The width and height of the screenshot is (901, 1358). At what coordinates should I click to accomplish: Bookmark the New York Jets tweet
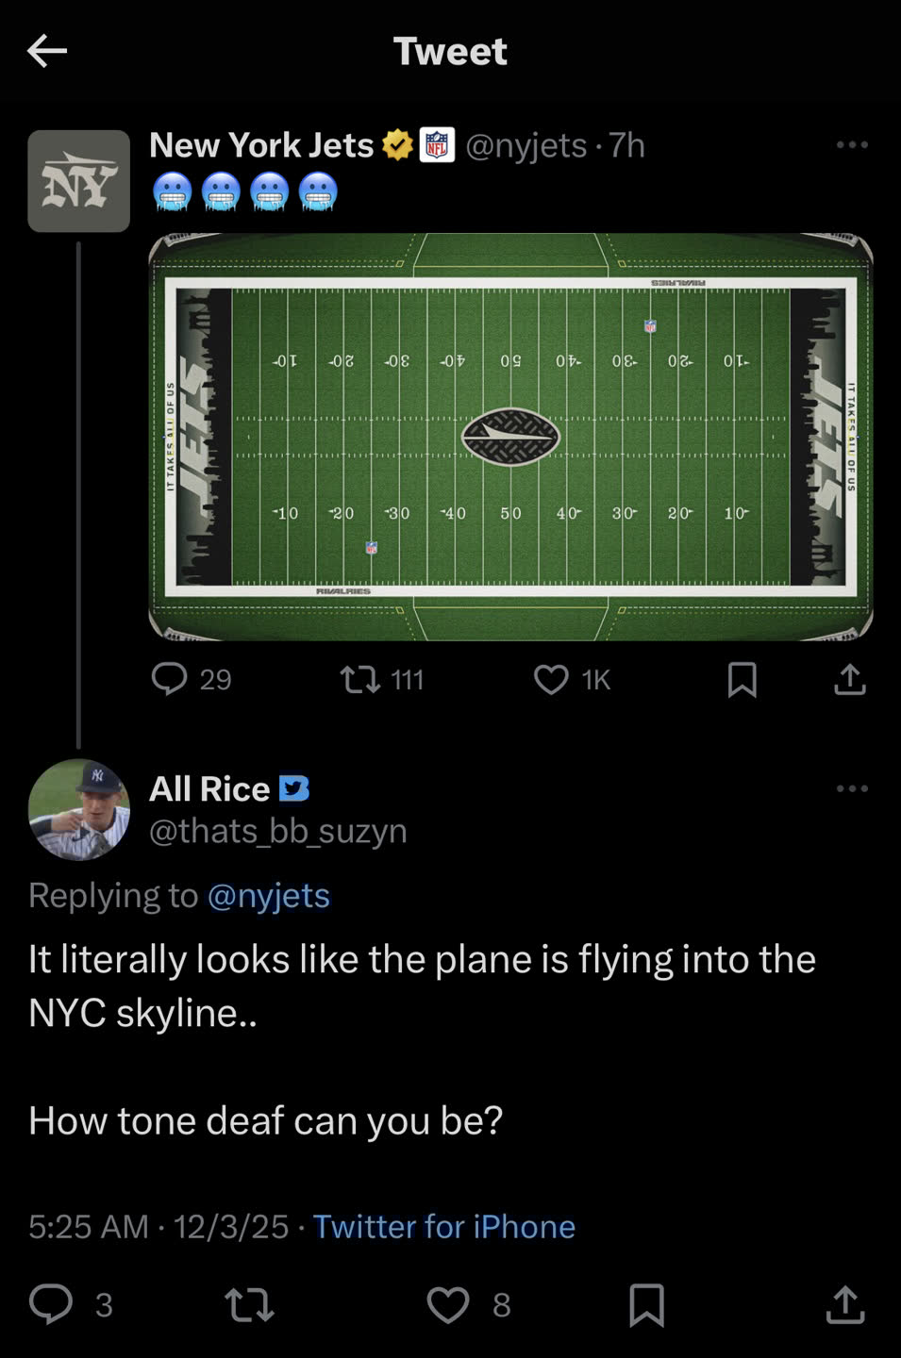tap(742, 679)
